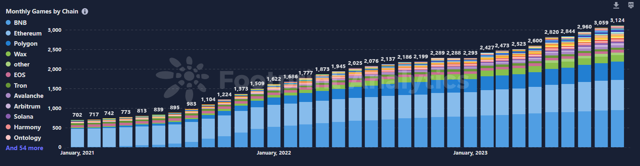640x166 pixels.
Task: Click the bar labeled 702
Action: point(77,135)
